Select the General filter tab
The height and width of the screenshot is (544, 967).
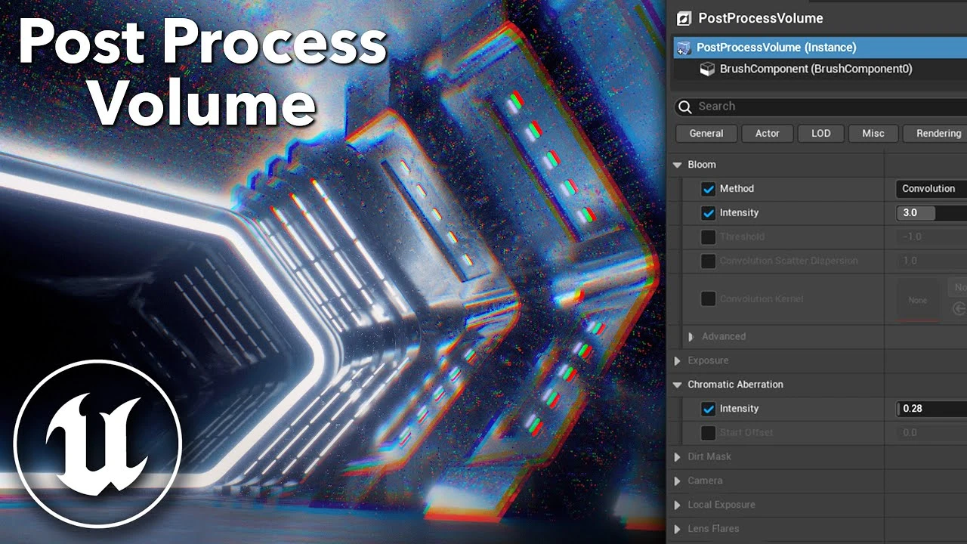pos(706,134)
